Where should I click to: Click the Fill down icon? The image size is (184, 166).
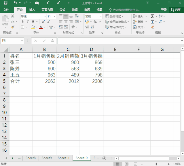tap(152, 22)
